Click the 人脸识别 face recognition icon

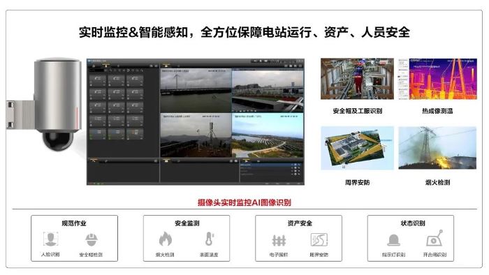coord(50,239)
